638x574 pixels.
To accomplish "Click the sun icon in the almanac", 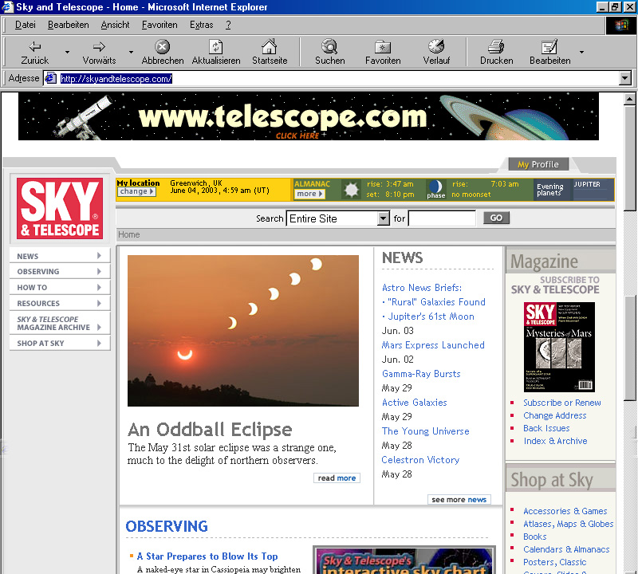I will pyautogui.click(x=351, y=190).
